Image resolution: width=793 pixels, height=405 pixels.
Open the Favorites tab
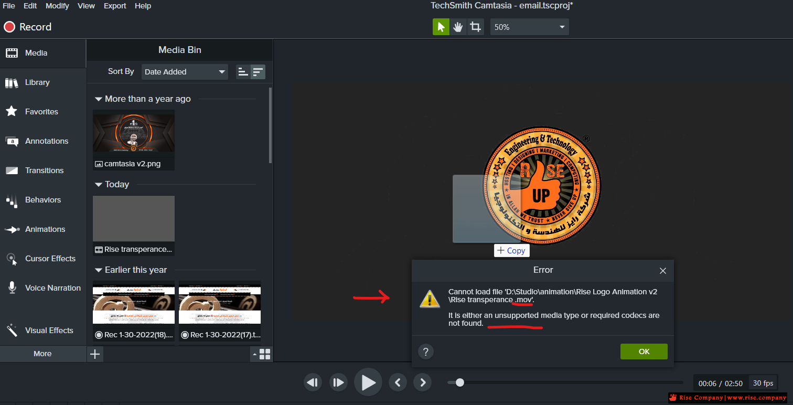tap(43, 112)
